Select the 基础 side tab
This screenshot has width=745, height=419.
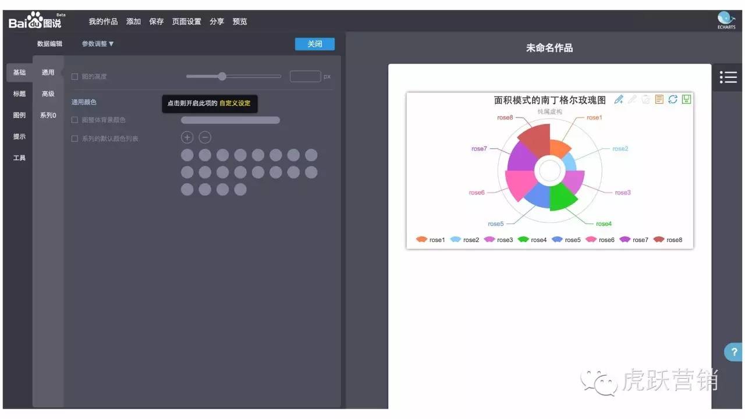pyautogui.click(x=19, y=73)
